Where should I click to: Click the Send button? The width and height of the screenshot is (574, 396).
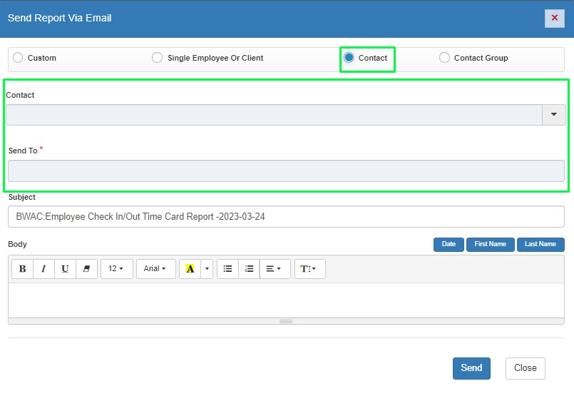pyautogui.click(x=471, y=368)
